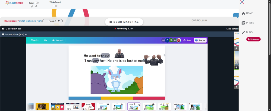The height and width of the screenshot is (111, 271).
Task: Open the Room 1 dropdown
Action: 53,21
